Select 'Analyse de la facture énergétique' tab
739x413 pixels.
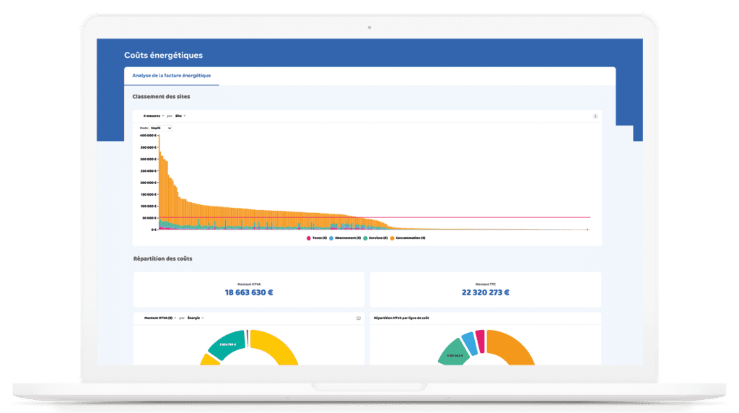tap(171, 76)
